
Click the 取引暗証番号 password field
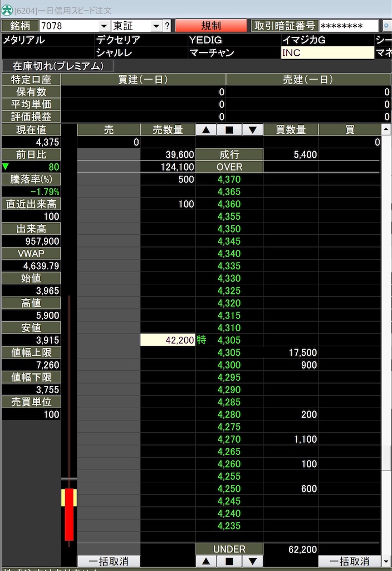point(349,26)
